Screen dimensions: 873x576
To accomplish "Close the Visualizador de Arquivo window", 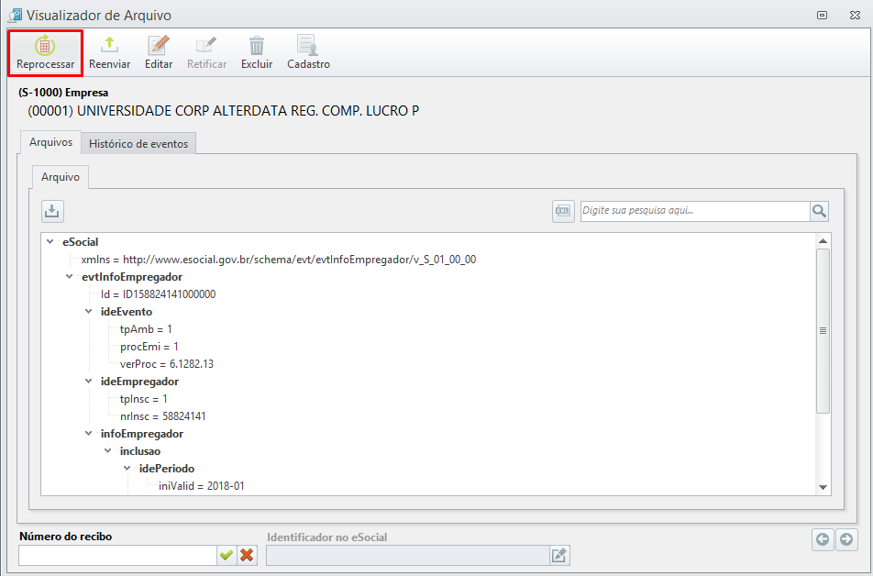I will click(x=856, y=15).
